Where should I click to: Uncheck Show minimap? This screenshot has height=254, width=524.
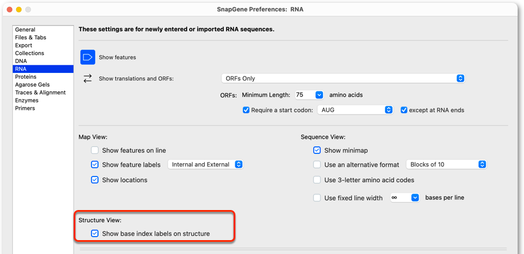[317, 150]
